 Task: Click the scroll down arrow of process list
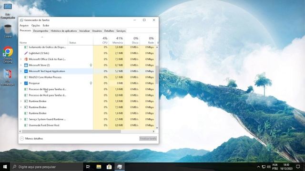(x=157, y=128)
